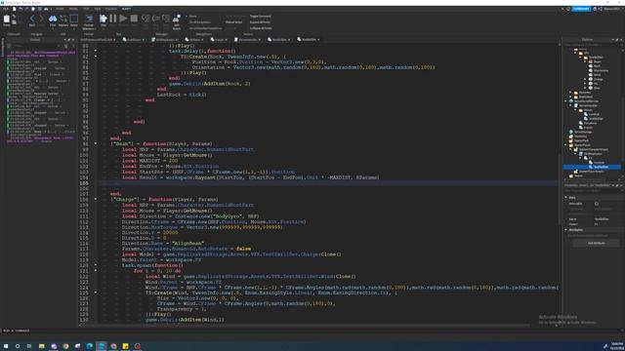The height and width of the screenshot is (351, 625).
Task: Click the Paste clipboard icon
Action: (7, 19)
